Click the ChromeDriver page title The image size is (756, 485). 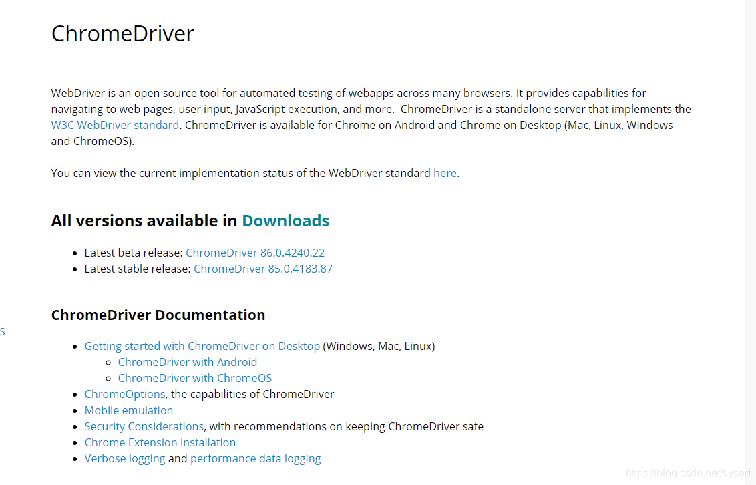(123, 34)
